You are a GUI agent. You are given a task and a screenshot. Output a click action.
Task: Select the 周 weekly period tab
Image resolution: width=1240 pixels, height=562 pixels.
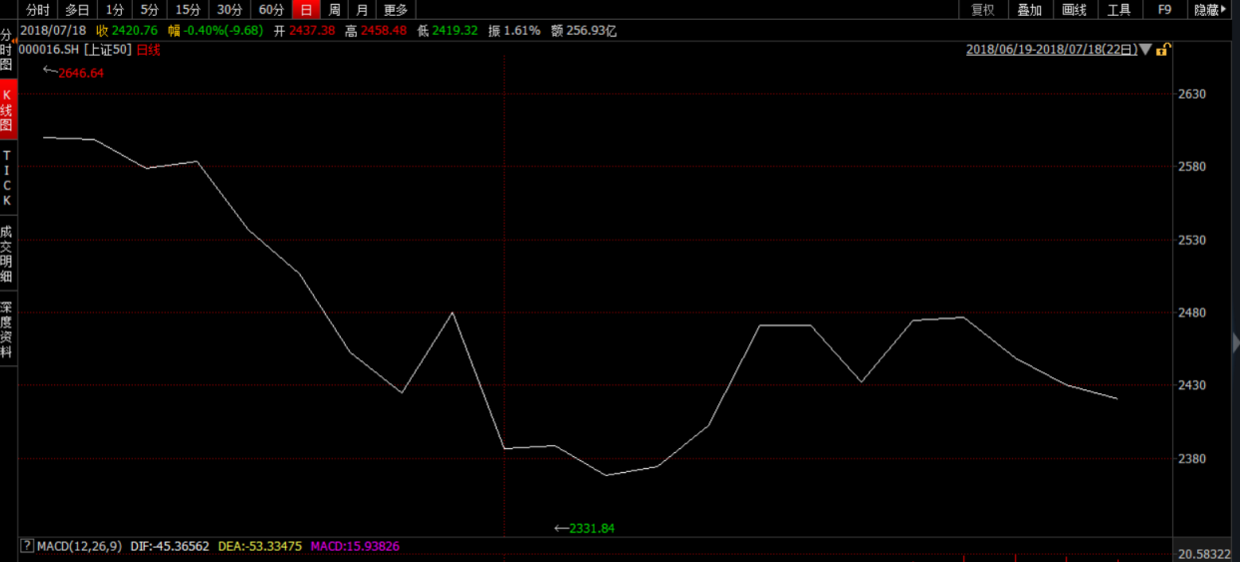[x=335, y=10]
